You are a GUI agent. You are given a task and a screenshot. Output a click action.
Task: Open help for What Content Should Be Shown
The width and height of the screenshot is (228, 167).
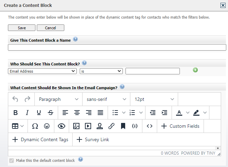(x=122, y=87)
